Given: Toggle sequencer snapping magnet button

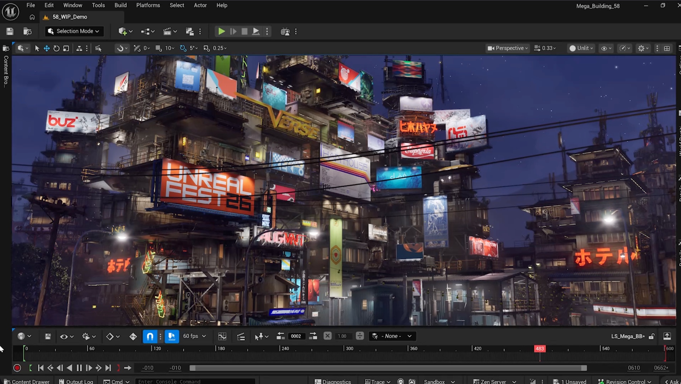Looking at the screenshot, I should coord(150,336).
